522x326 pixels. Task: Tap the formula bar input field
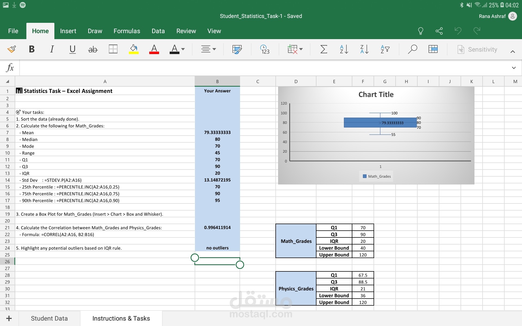pos(264,68)
